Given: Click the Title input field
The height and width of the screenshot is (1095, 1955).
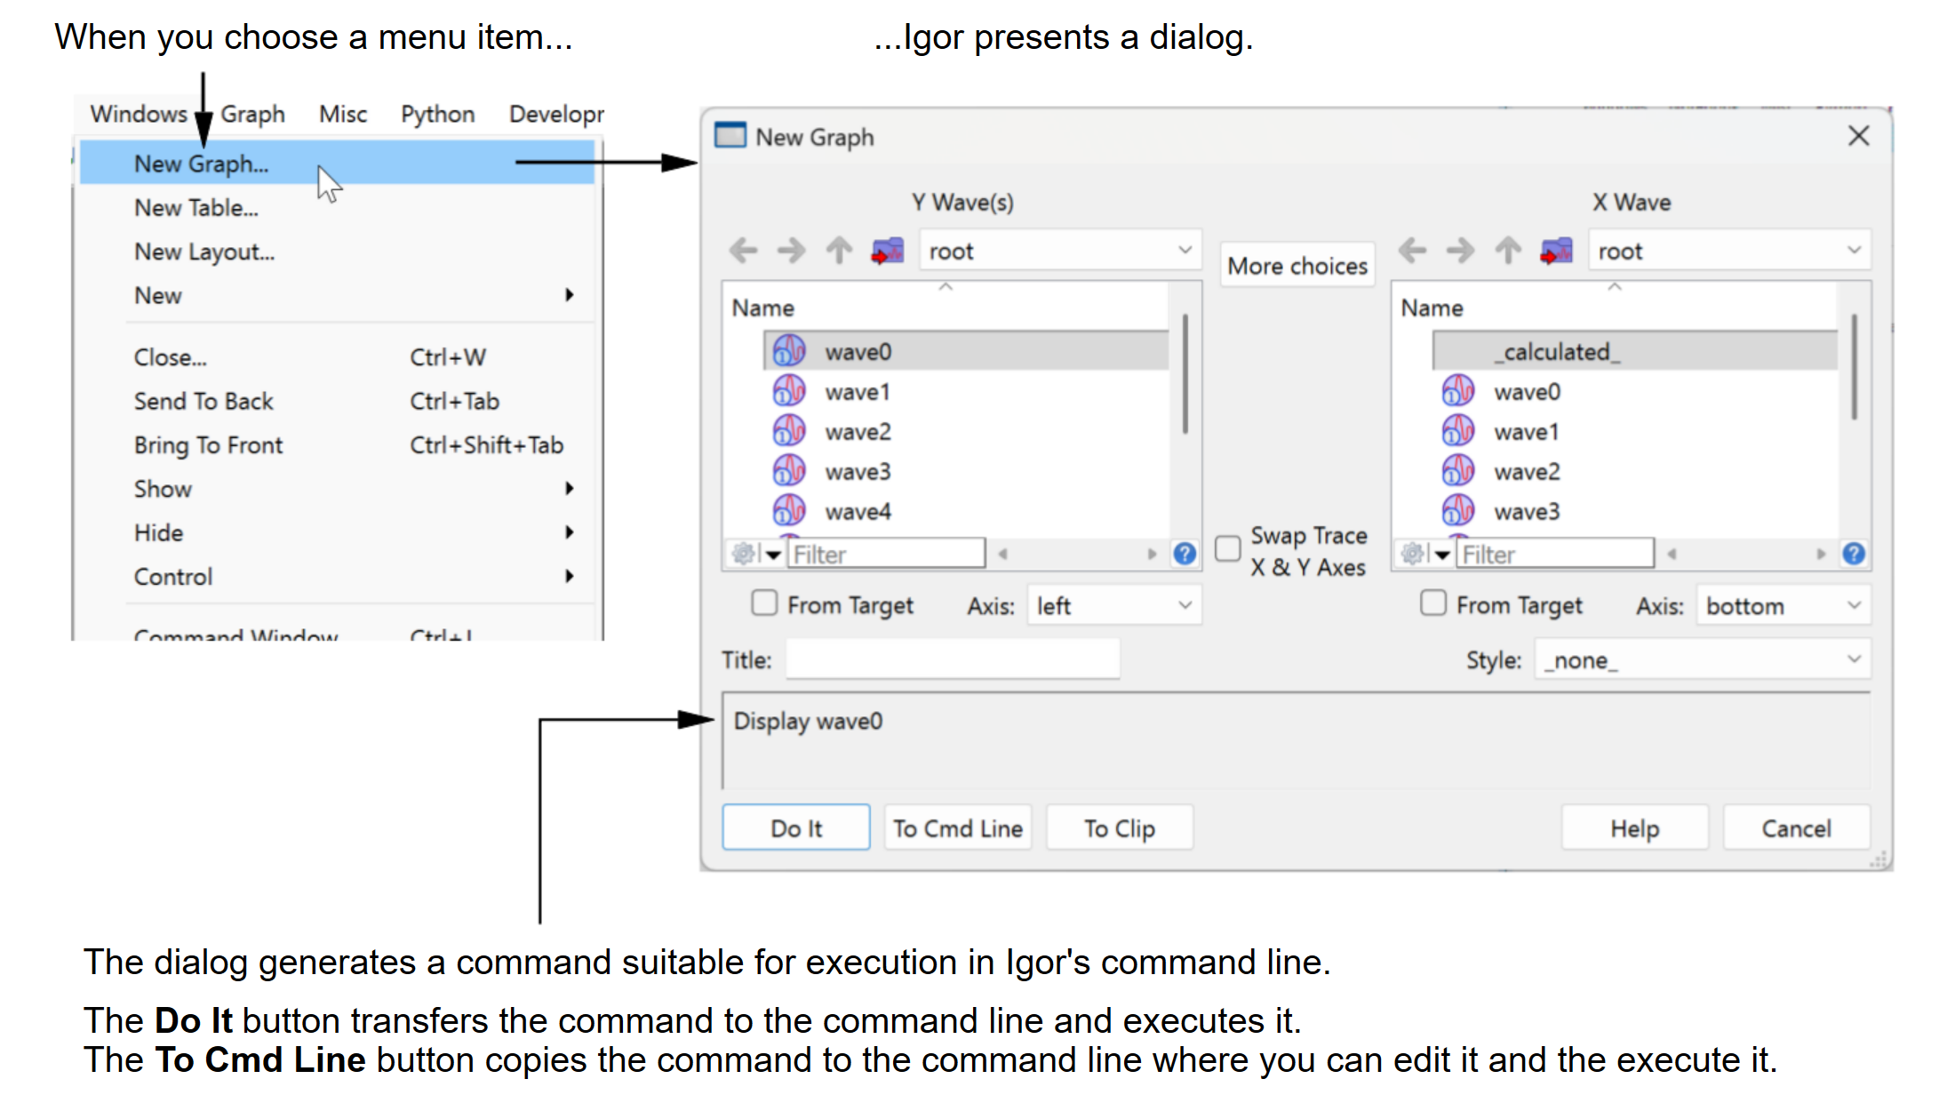Looking at the screenshot, I should (x=952, y=659).
